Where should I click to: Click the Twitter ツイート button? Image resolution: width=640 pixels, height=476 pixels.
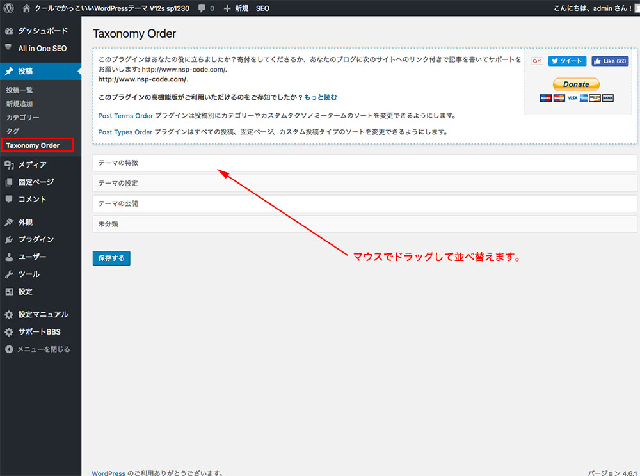point(567,61)
